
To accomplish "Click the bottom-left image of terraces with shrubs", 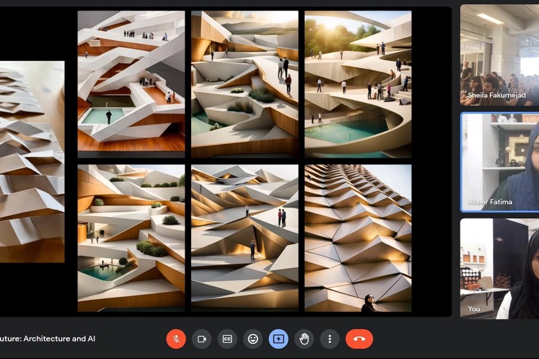I will (131, 238).
